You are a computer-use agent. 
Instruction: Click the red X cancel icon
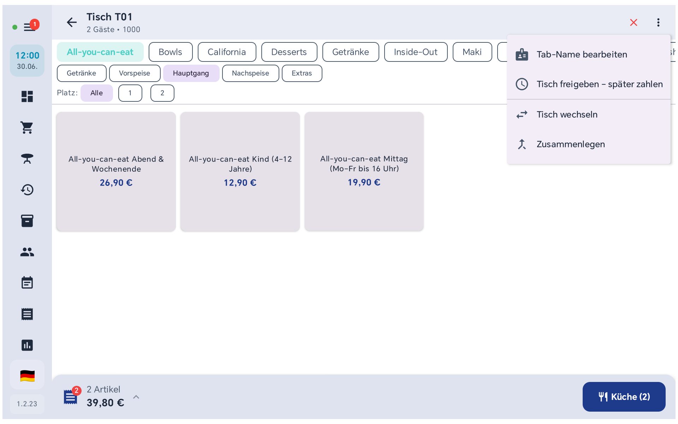(x=634, y=23)
